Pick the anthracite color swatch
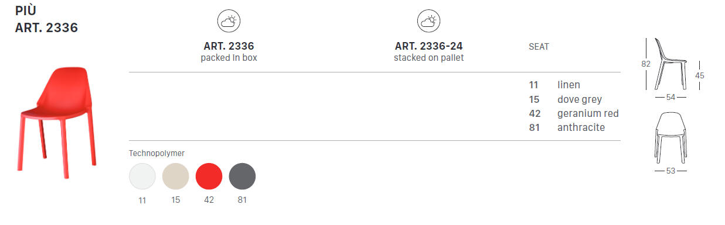Image resolution: width=725 pixels, height=225 pixels. pos(242,176)
